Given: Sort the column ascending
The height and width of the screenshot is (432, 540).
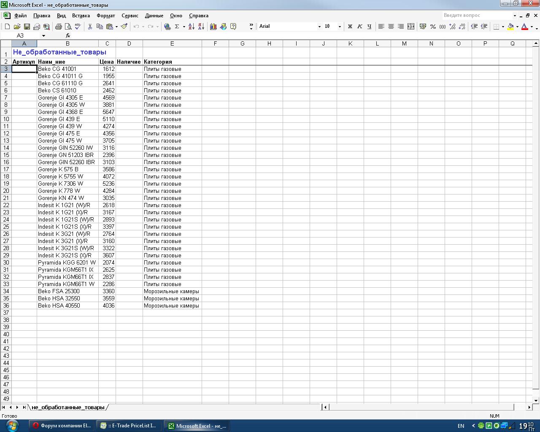Looking at the screenshot, I should click(x=192, y=27).
